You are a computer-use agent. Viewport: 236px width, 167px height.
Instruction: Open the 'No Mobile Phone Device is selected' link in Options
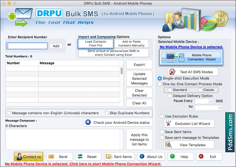coord(191,47)
